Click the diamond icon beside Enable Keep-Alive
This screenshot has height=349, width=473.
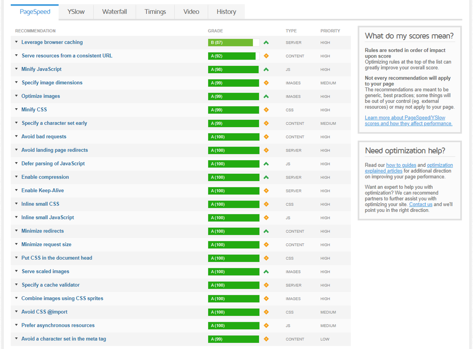click(x=266, y=190)
